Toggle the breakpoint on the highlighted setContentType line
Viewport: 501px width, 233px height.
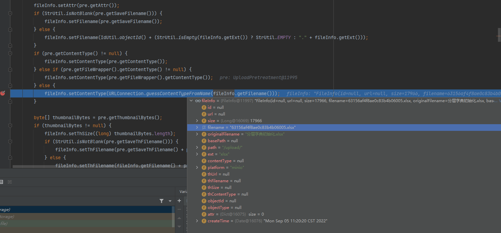(x=3, y=93)
